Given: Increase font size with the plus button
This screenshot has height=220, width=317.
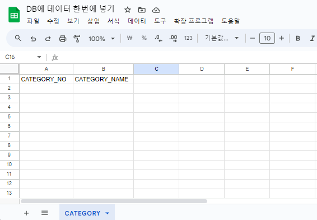Looking at the screenshot, I should [282, 38].
